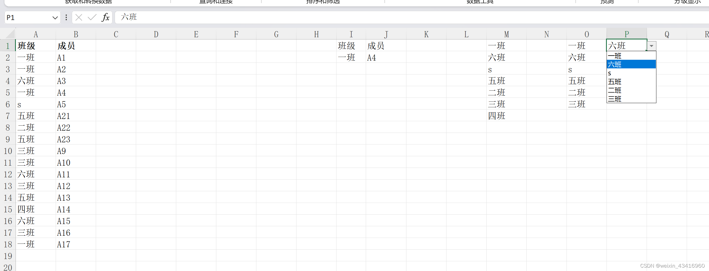
Task: Click cell A8 containing 二班
Action: 36,128
